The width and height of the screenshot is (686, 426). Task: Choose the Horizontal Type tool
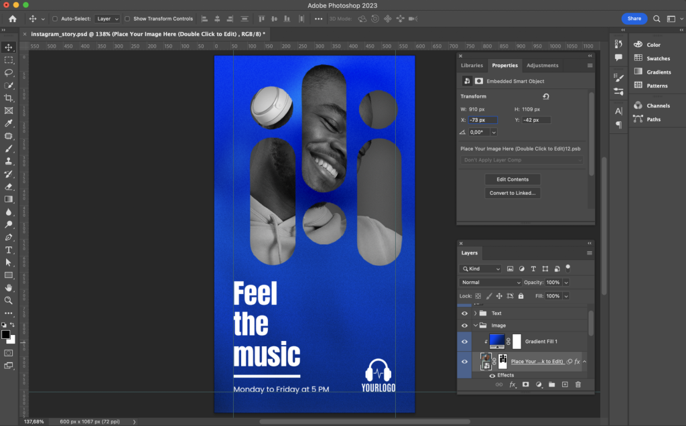[9, 250]
